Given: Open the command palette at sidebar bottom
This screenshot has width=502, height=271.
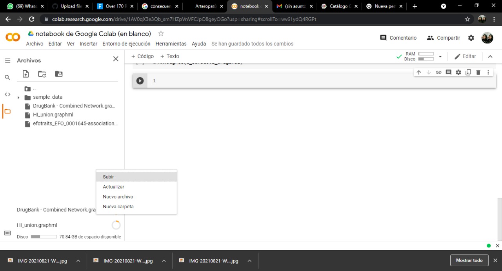Looking at the screenshot, I should (x=7, y=233).
